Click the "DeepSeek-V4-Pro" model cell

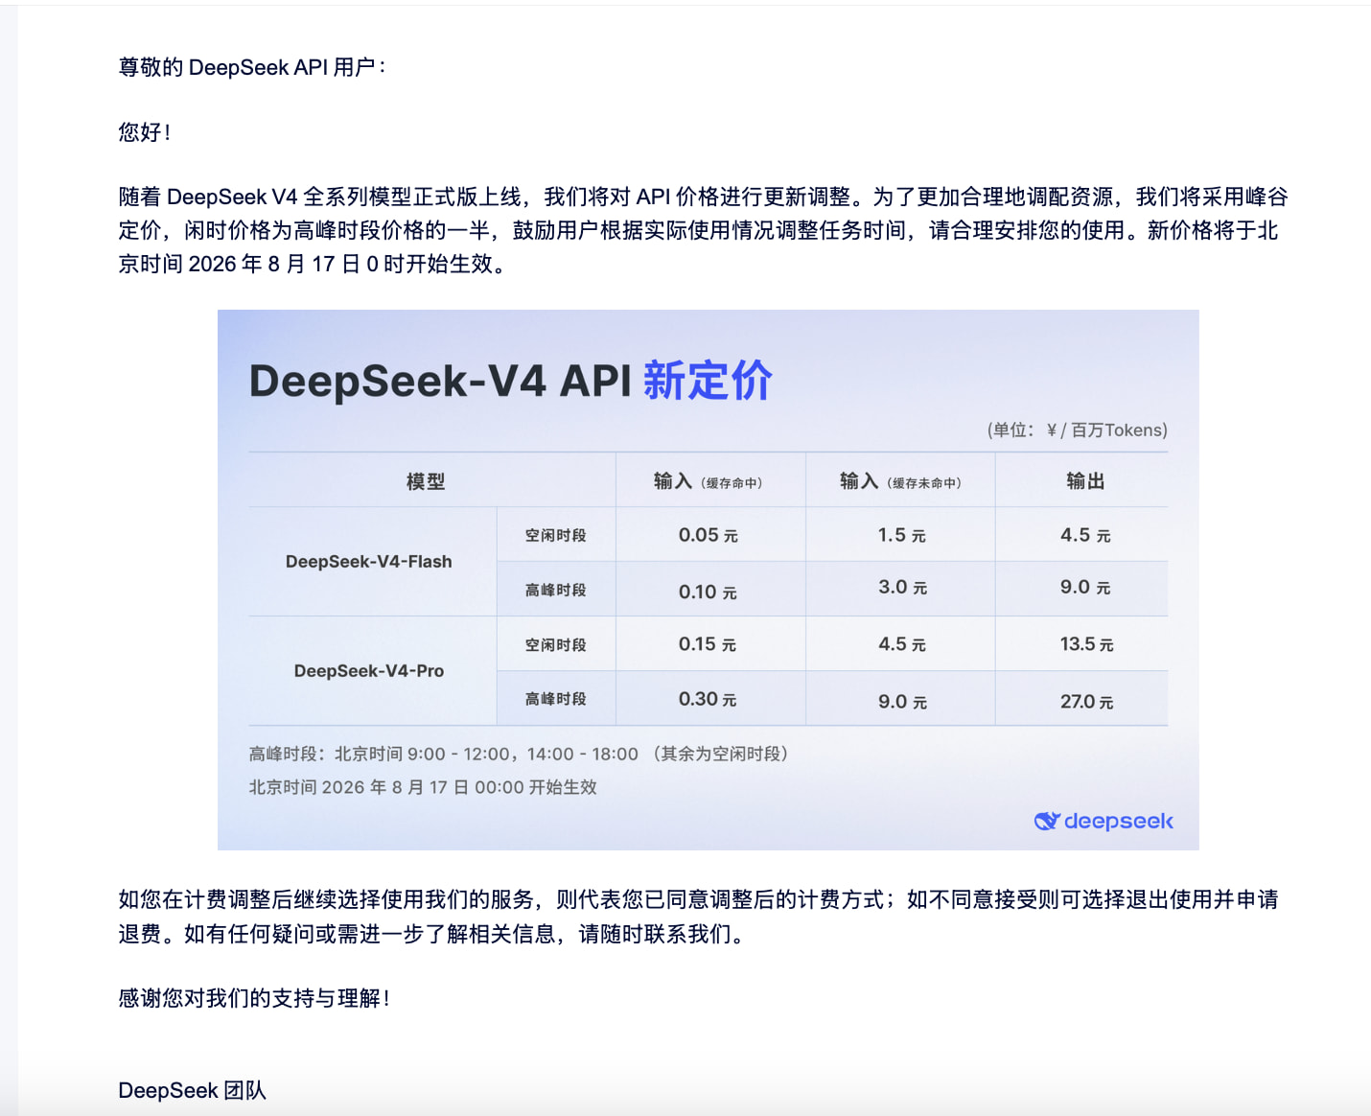coord(369,670)
